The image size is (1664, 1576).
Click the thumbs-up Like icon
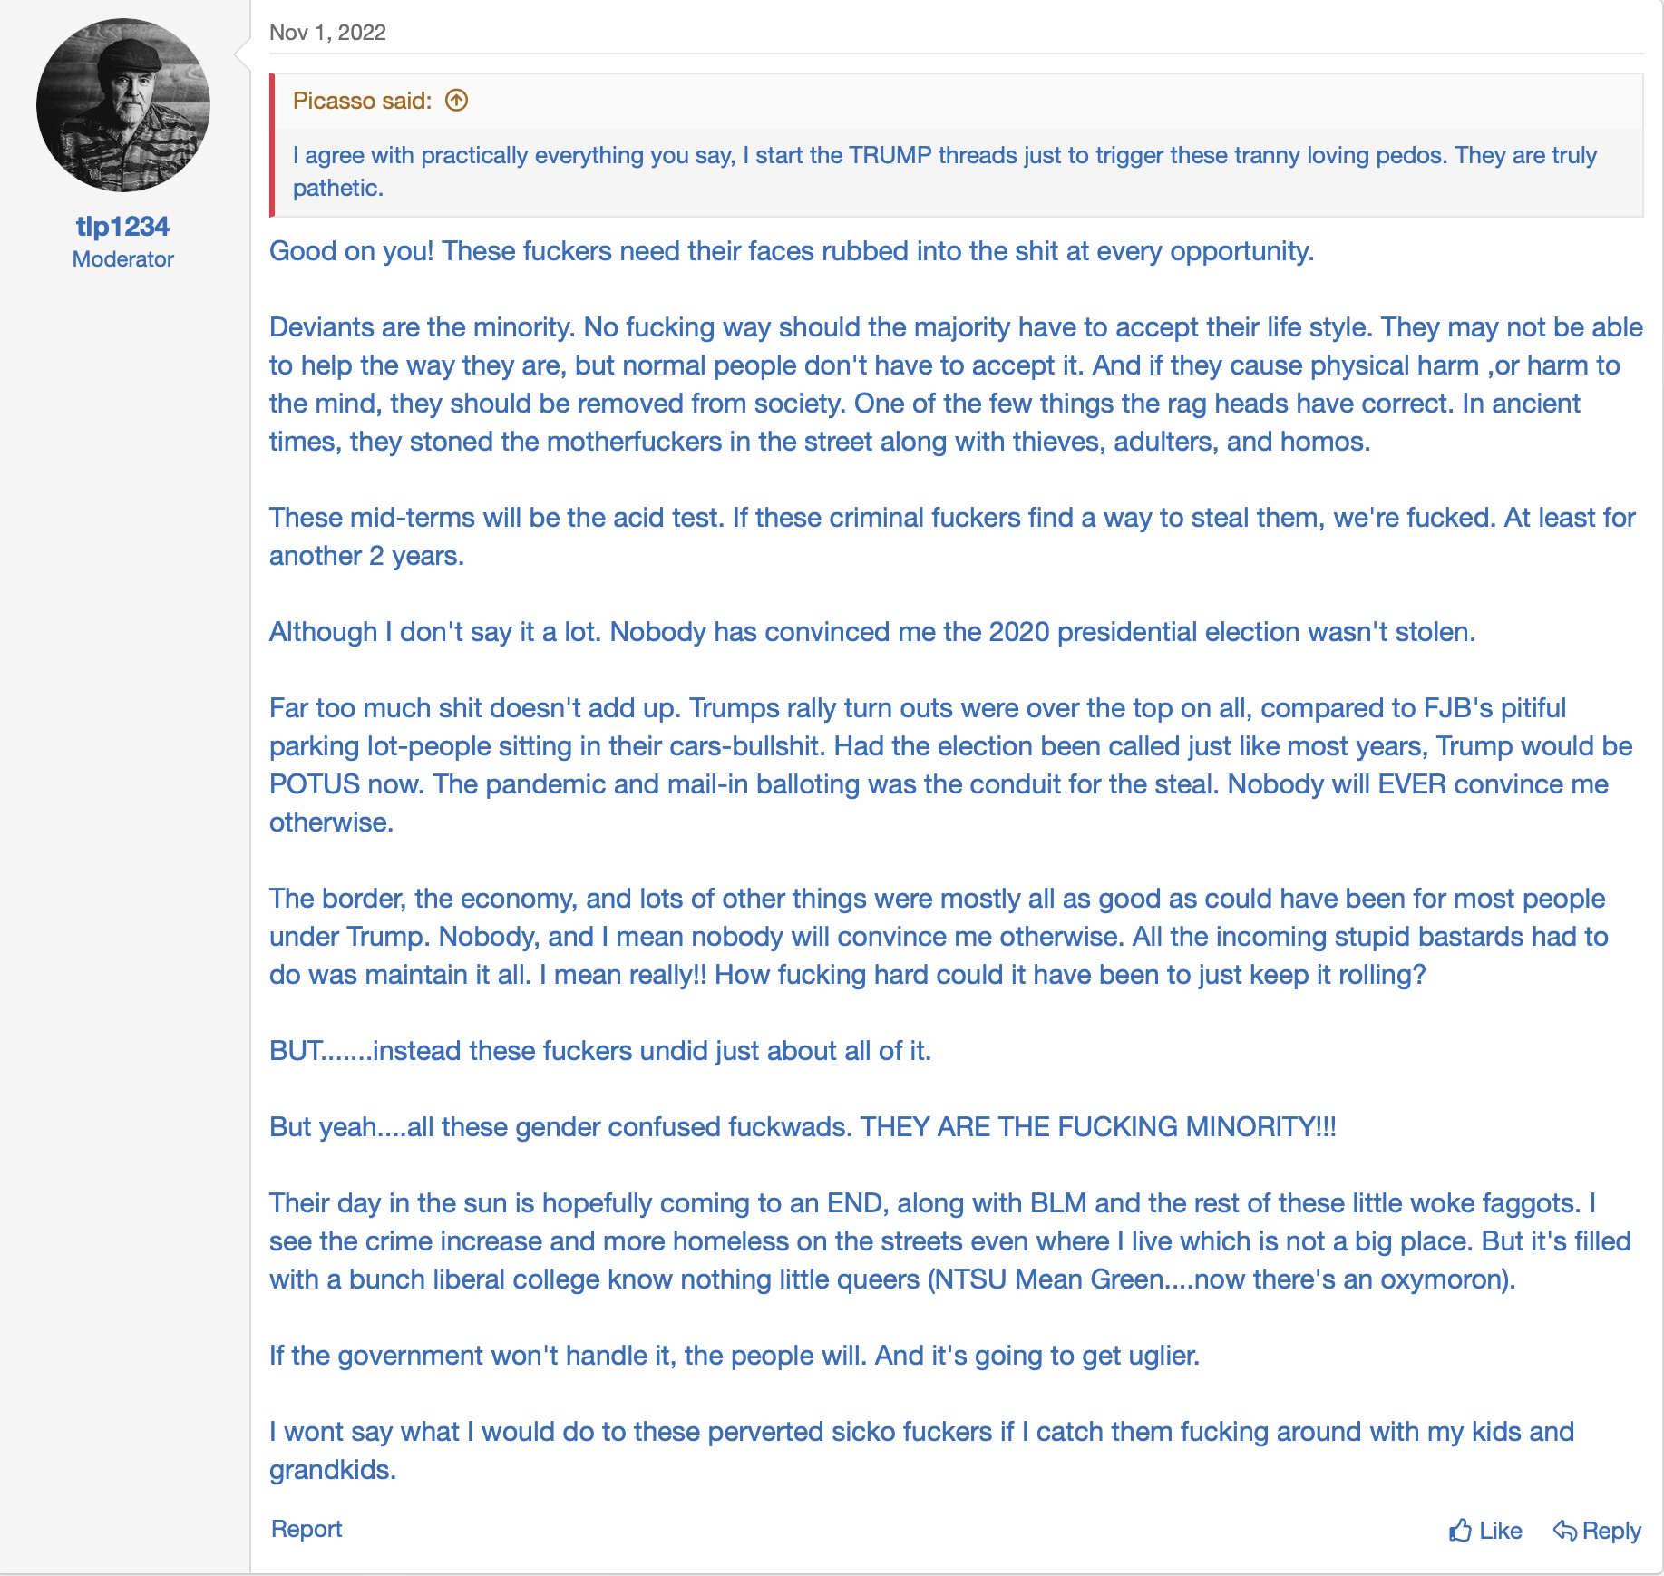click(x=1460, y=1531)
